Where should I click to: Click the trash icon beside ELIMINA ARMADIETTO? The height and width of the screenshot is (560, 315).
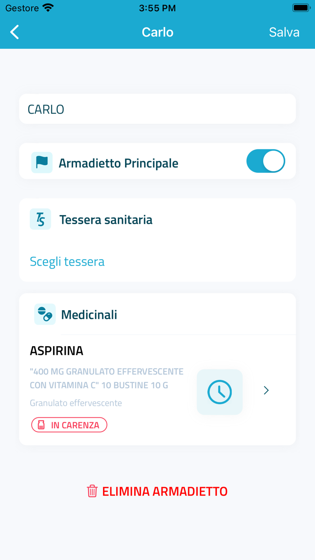coord(92,491)
